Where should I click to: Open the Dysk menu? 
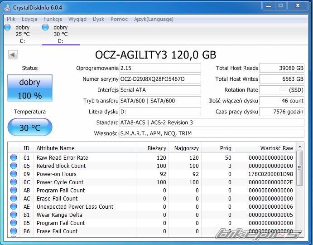click(x=98, y=19)
